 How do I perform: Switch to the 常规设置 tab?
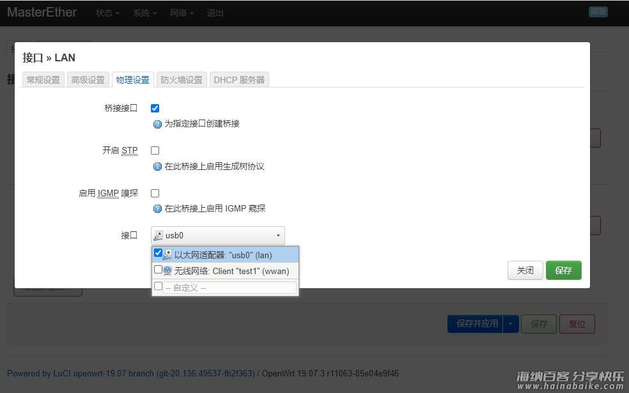coord(43,80)
